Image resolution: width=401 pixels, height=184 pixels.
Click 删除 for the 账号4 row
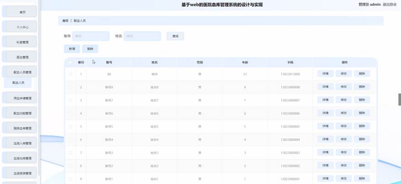click(362, 139)
